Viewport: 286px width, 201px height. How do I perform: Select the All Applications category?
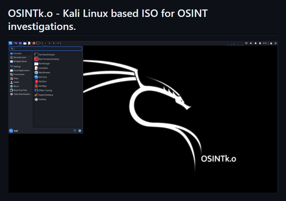pos(20,61)
